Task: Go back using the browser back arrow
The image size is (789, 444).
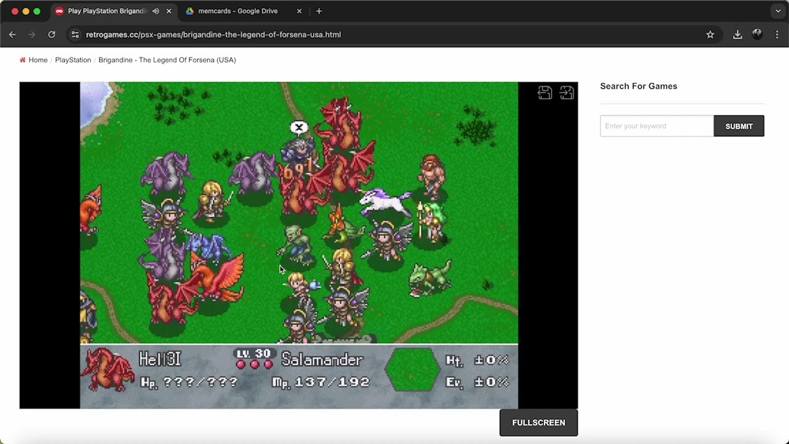Action: click(x=12, y=35)
